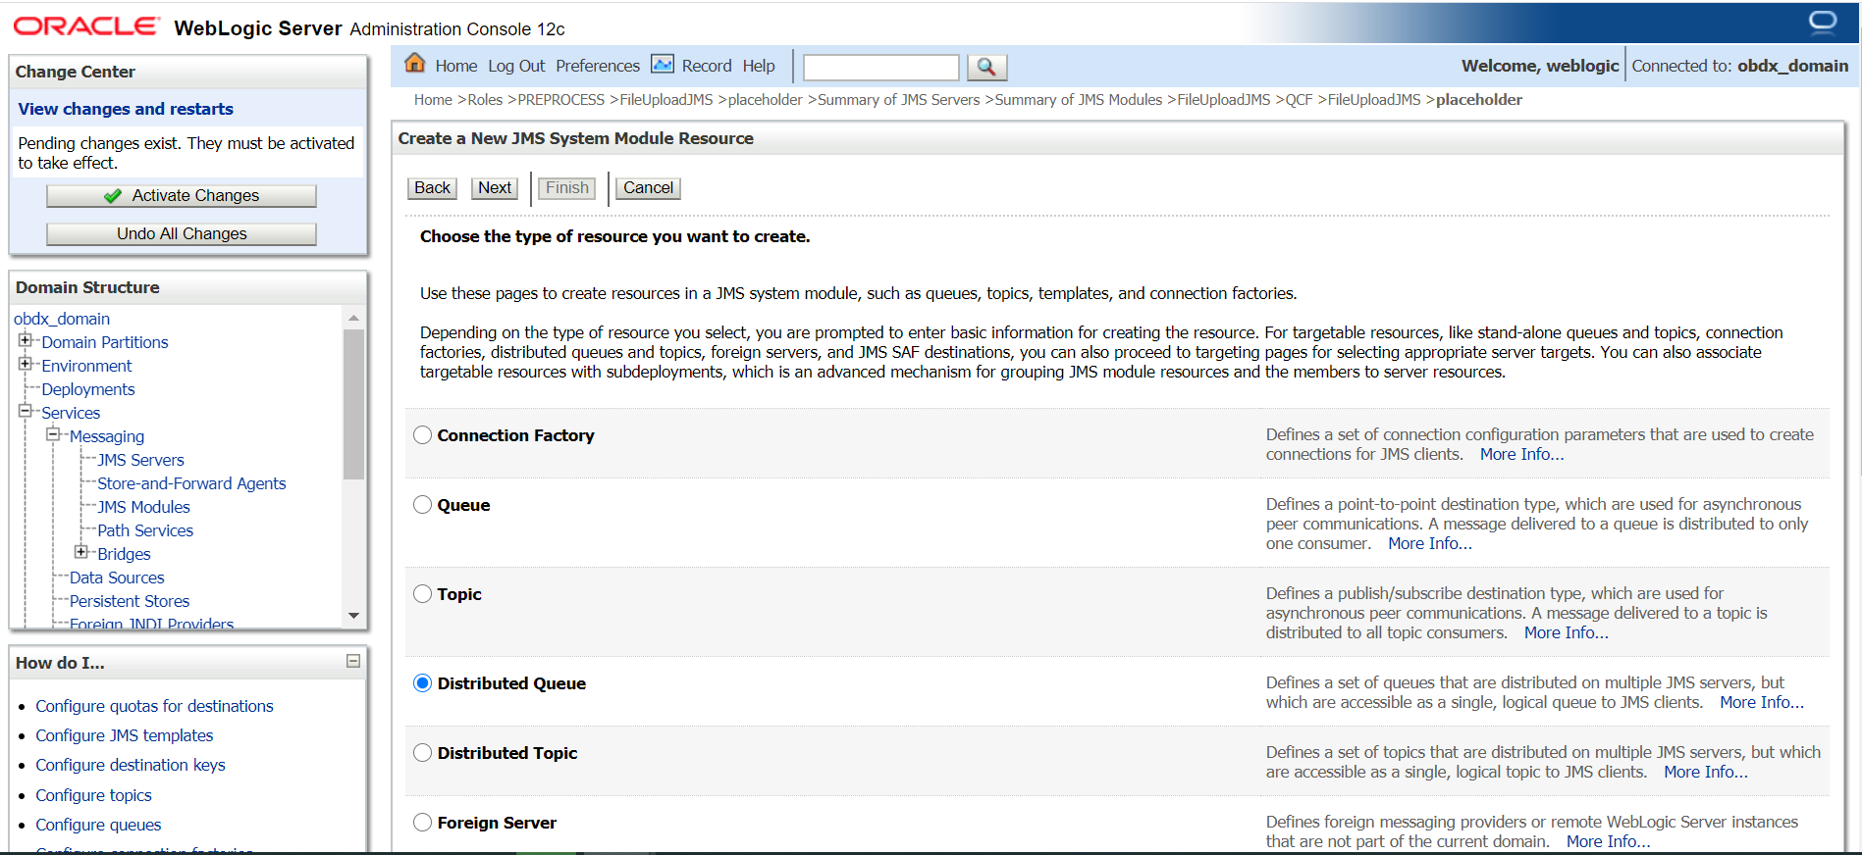Expand the Environment tree node
1862x855 pixels.
[x=26, y=364]
